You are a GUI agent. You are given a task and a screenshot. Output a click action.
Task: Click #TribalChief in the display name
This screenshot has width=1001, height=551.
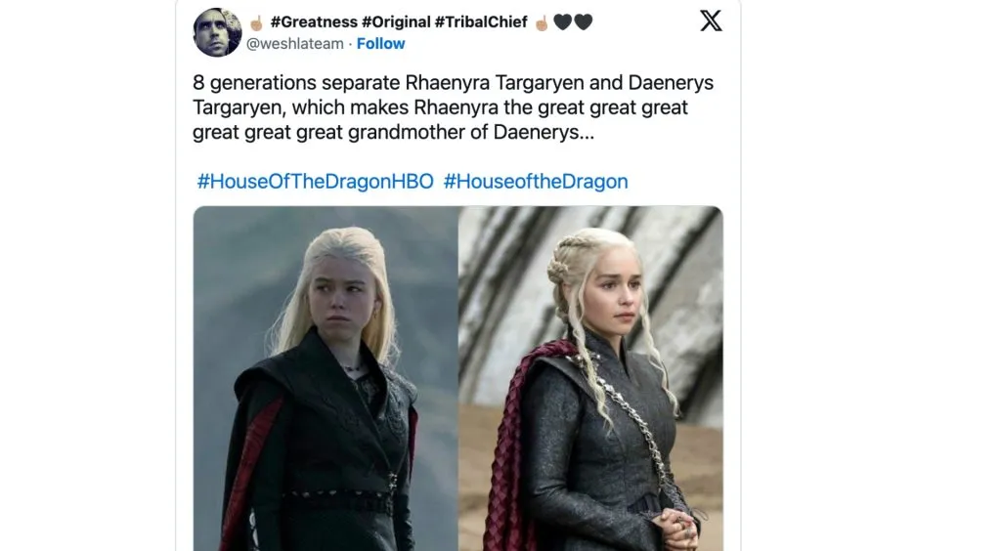[x=481, y=21]
